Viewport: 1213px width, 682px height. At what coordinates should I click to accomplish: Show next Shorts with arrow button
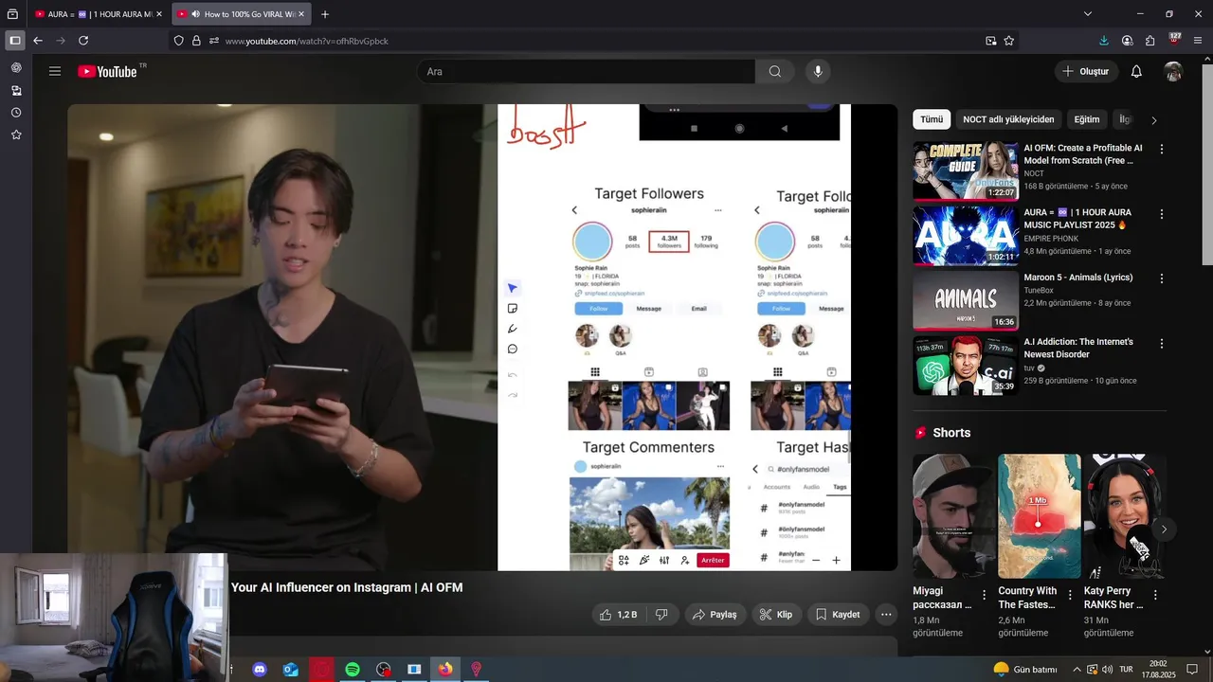1164,529
